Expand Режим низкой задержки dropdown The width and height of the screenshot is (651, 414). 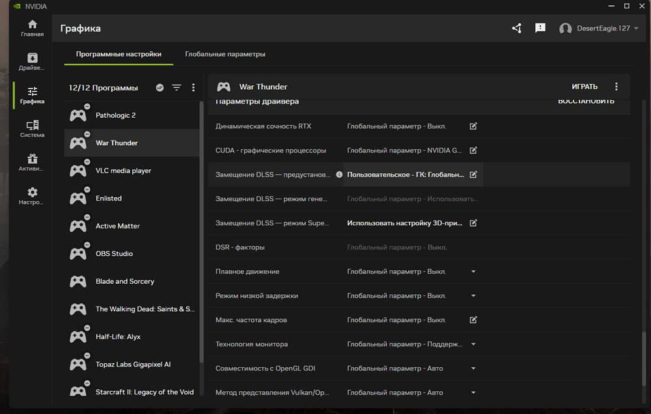[x=473, y=296]
